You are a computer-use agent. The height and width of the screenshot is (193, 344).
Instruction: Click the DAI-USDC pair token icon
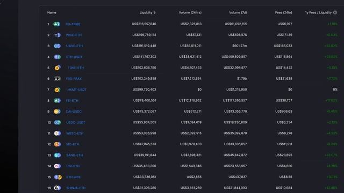pos(57,112)
